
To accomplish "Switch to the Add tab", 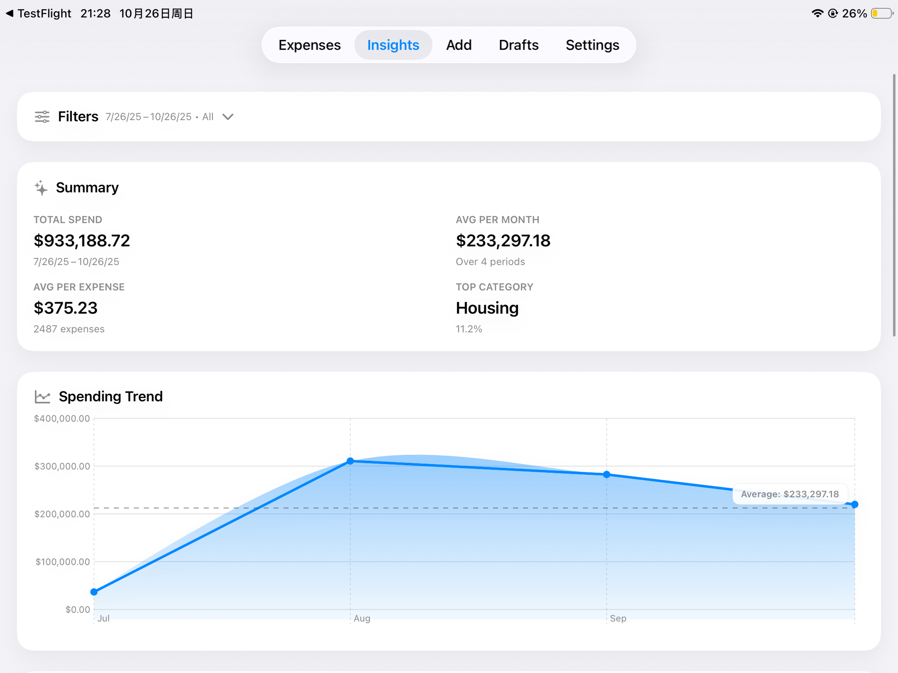I will [x=459, y=45].
